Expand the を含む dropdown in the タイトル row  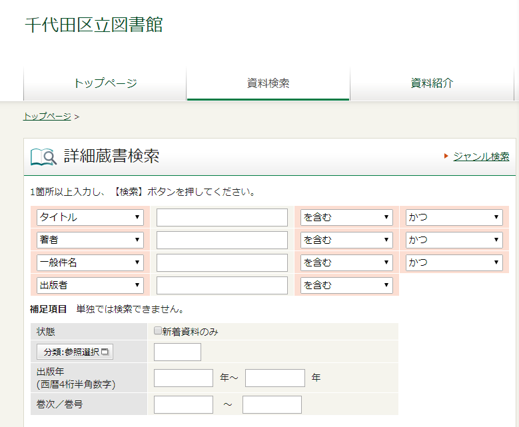tap(346, 217)
